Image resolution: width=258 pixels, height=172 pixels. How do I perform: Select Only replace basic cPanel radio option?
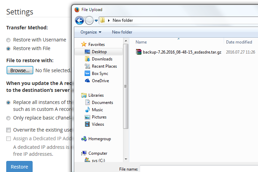[8, 118]
